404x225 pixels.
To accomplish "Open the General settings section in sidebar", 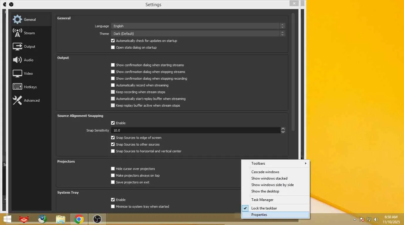I will pos(31,20).
